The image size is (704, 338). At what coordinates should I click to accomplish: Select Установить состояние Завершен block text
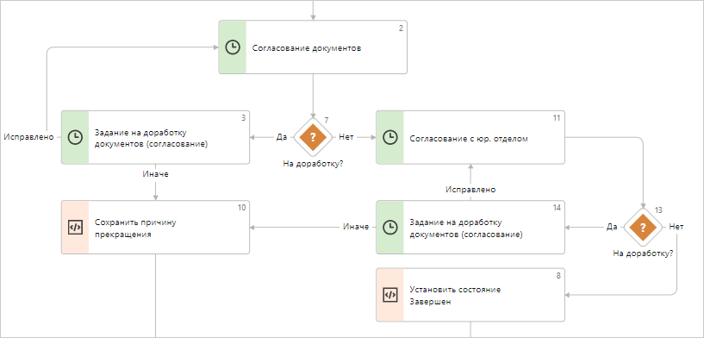pos(455,296)
